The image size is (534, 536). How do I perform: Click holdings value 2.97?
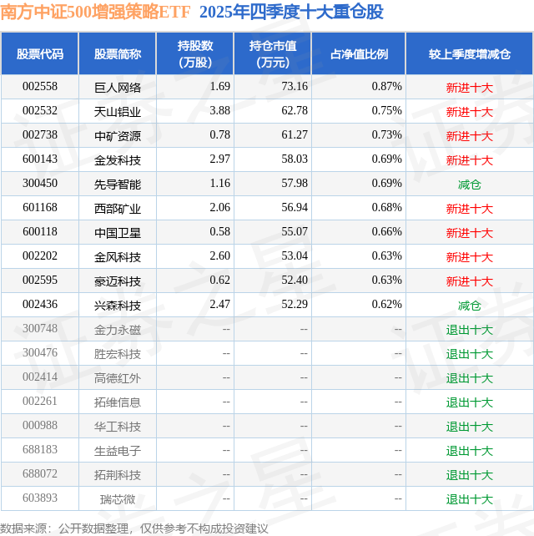click(219, 159)
